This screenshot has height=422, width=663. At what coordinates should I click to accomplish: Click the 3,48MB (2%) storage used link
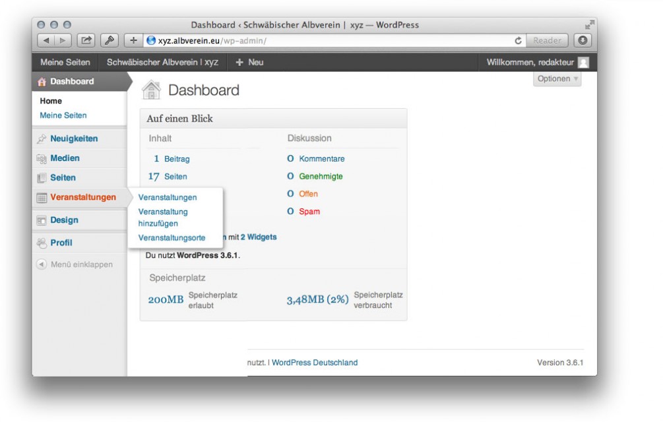click(x=317, y=299)
